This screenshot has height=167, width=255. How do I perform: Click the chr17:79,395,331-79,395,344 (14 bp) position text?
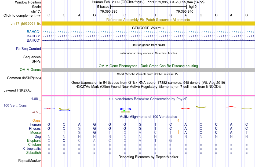pyautogui.click(x=176, y=2)
